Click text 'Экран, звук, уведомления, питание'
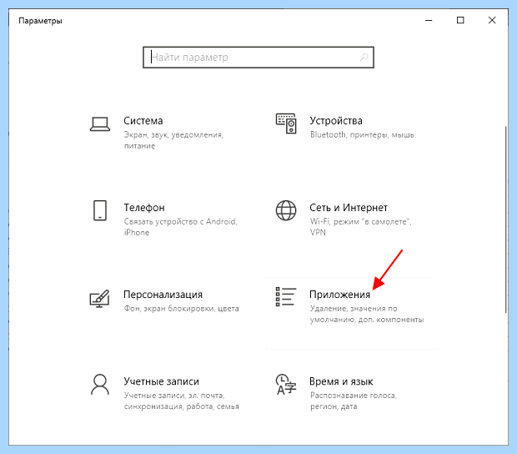Screen dimensions: 517x454 tap(173, 140)
